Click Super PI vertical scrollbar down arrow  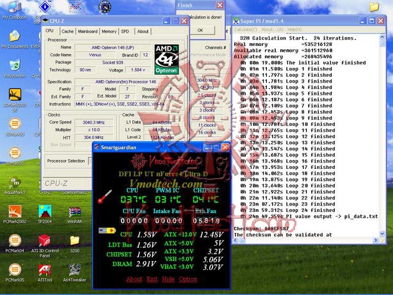tap(382, 234)
